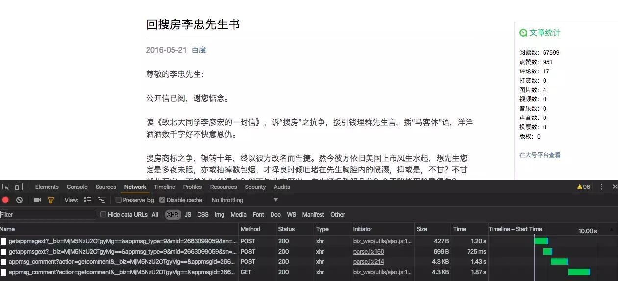Sort by the Method column header
The width and height of the screenshot is (618, 281).
click(257, 229)
